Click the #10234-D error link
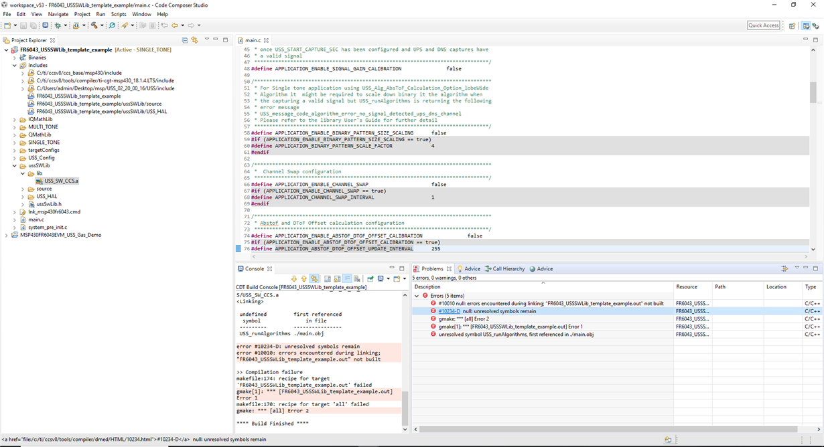Screen dimensions: 824x447 [449, 311]
